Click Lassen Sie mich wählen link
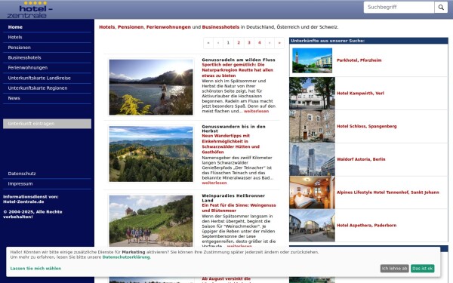Image resolution: width=453 pixels, height=283 pixels. [35, 268]
